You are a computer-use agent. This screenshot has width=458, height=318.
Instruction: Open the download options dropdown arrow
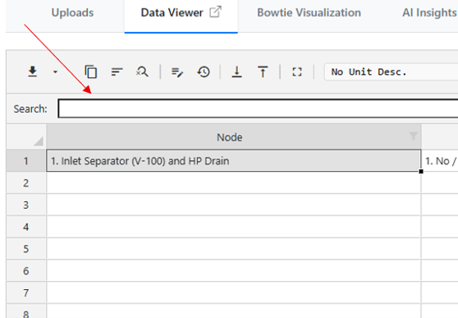tap(55, 72)
